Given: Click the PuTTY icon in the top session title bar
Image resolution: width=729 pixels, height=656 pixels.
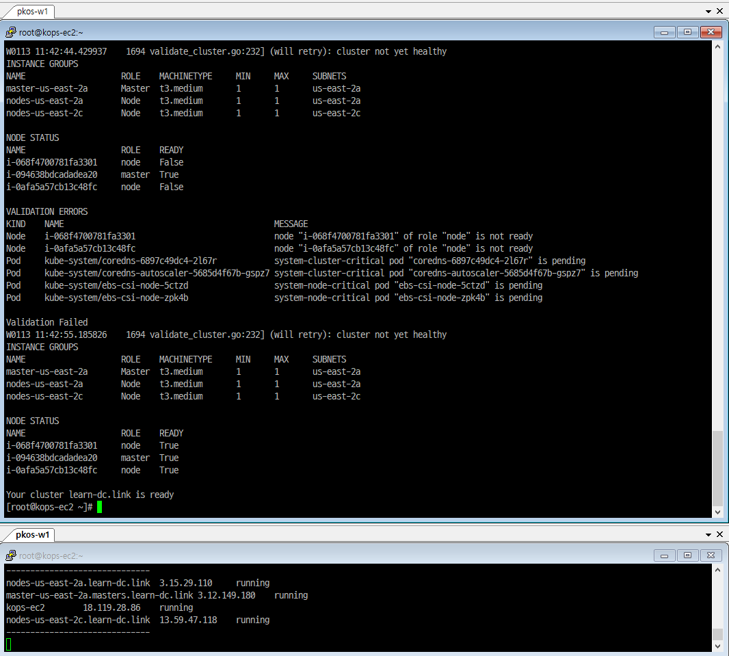Looking at the screenshot, I should (10, 31).
